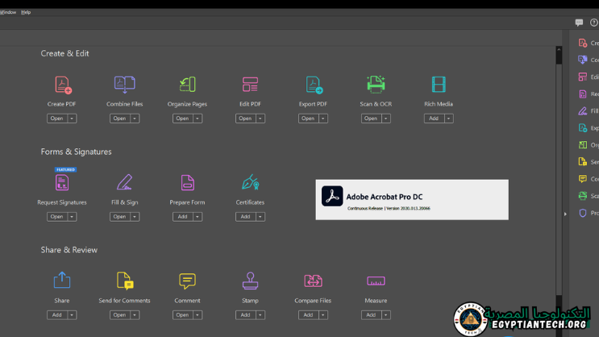The width and height of the screenshot is (599, 337).
Task: Click Open button under Create PDF
Action: [x=57, y=119]
